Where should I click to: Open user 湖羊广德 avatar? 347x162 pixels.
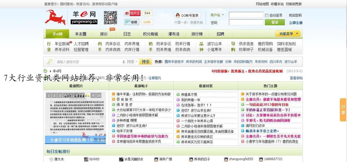(156, 159)
